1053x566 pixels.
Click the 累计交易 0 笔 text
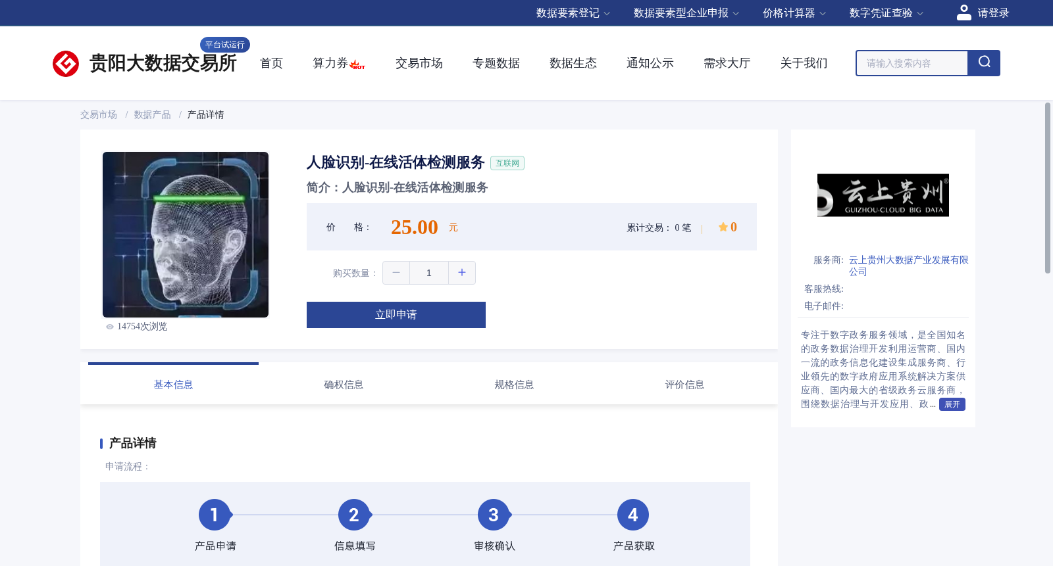pyautogui.click(x=659, y=228)
